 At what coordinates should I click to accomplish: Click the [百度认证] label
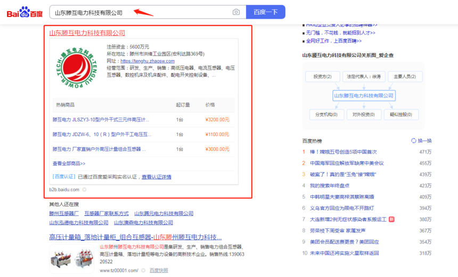pos(64,177)
